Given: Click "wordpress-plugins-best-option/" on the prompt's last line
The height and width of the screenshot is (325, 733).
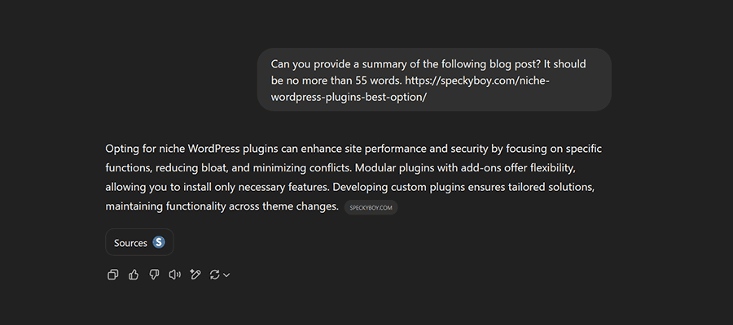Looking at the screenshot, I should [349, 98].
